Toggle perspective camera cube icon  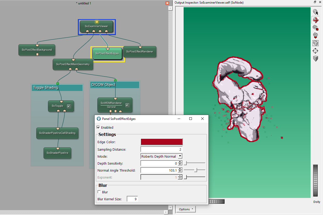316,59
